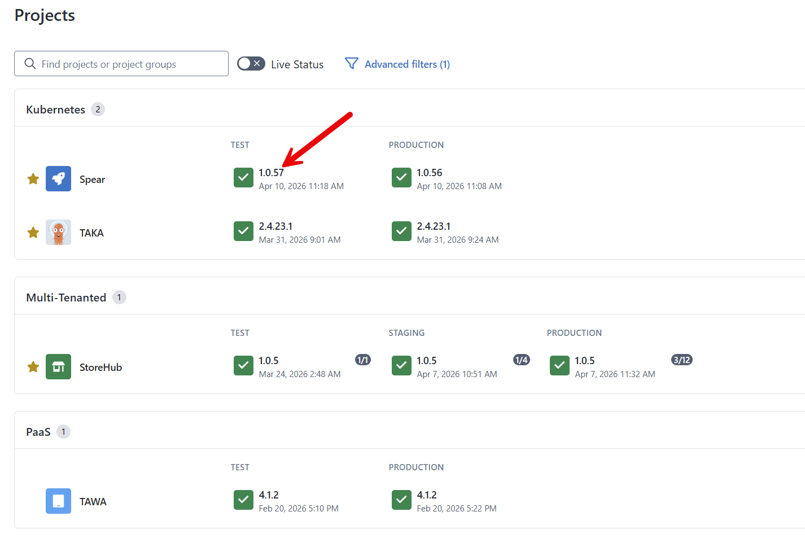Open Spear release 1.0.57 in Test

(x=271, y=173)
